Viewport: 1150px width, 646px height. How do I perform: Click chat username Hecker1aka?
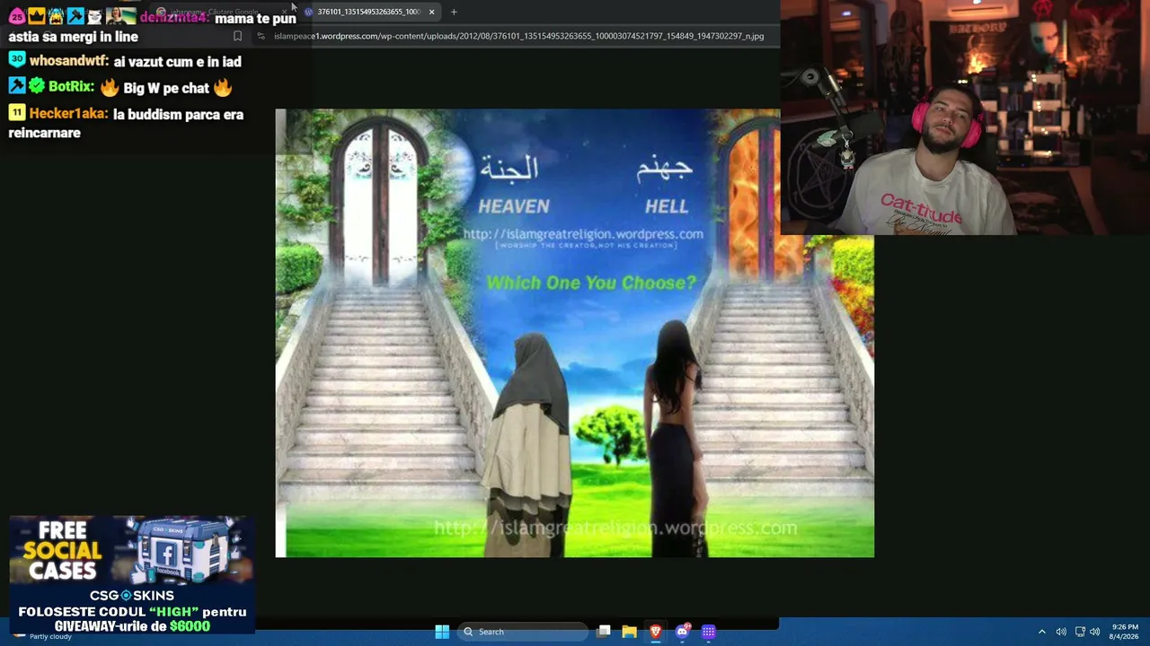68,114
